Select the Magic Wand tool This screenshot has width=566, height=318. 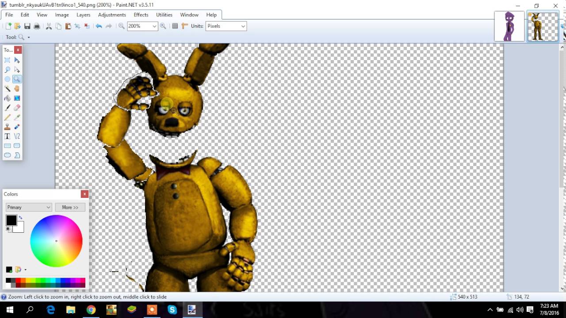coord(8,88)
